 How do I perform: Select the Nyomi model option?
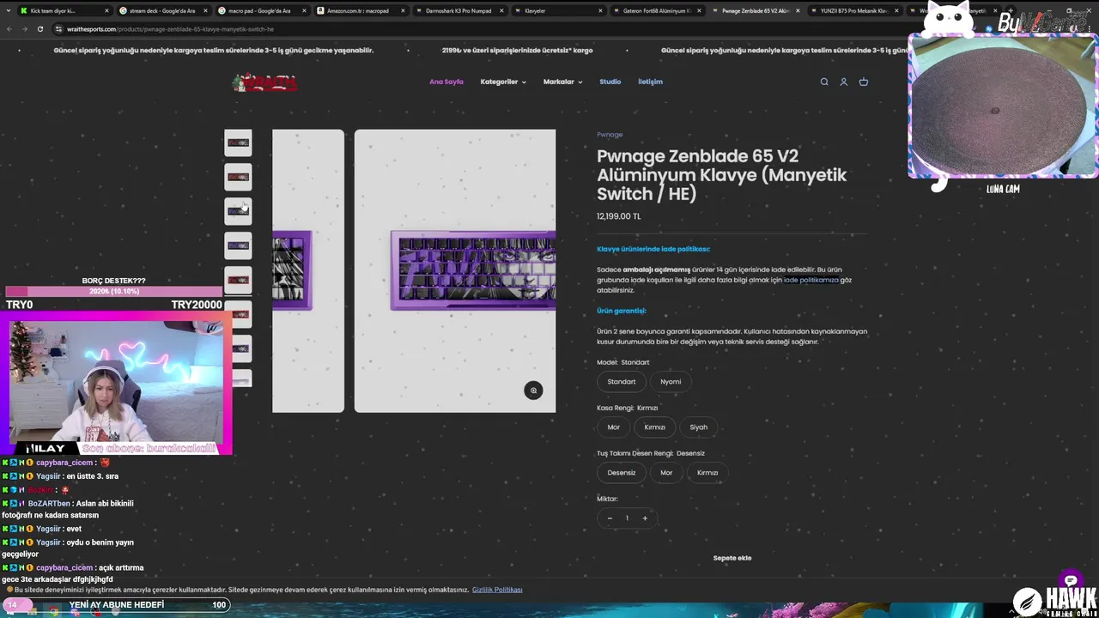tap(671, 382)
